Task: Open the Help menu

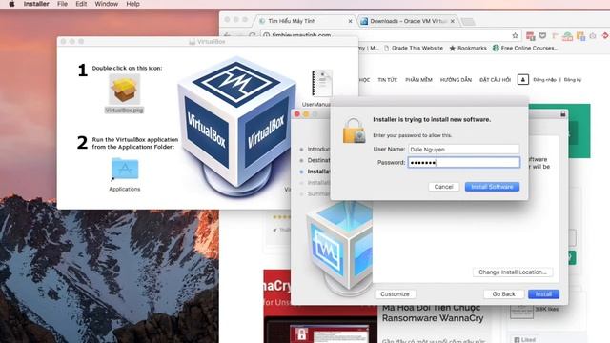Action: (x=132, y=4)
